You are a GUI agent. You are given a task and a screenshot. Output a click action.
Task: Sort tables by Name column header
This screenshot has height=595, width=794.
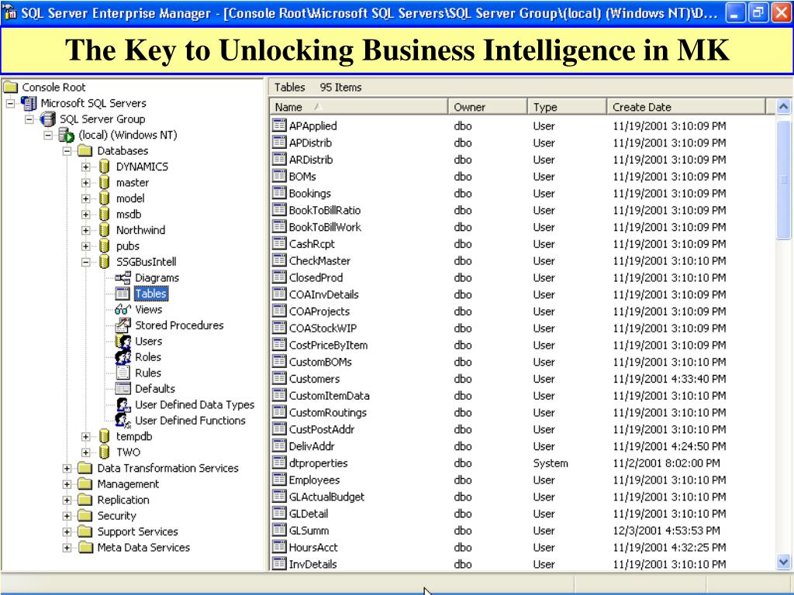[x=358, y=107]
